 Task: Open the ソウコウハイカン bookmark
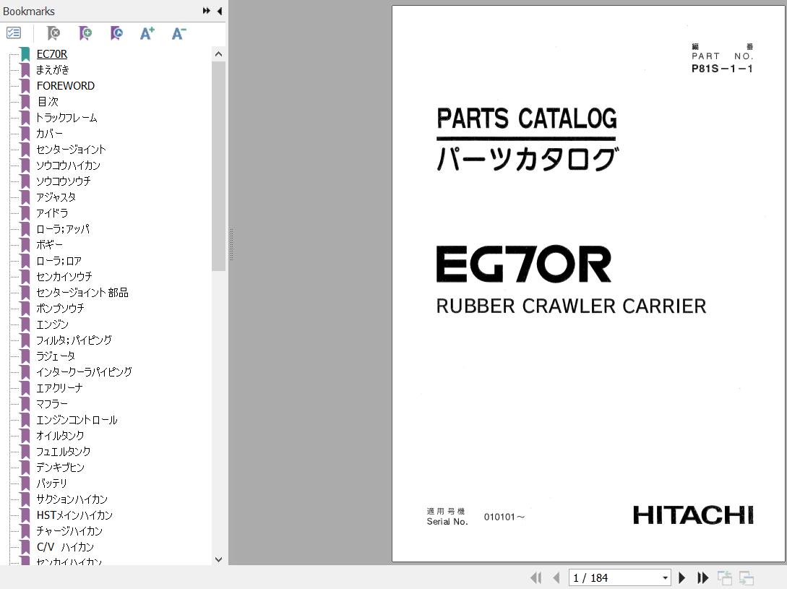click(68, 165)
